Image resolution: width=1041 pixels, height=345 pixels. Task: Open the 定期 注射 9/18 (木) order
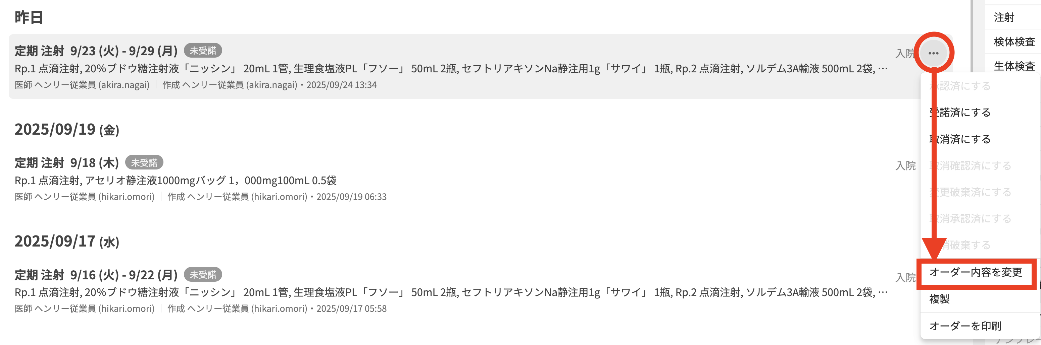(67, 163)
